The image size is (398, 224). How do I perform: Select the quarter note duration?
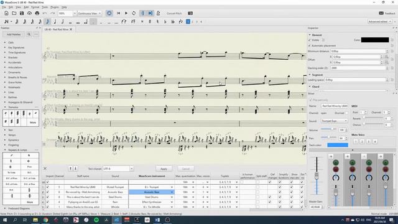[55, 22]
